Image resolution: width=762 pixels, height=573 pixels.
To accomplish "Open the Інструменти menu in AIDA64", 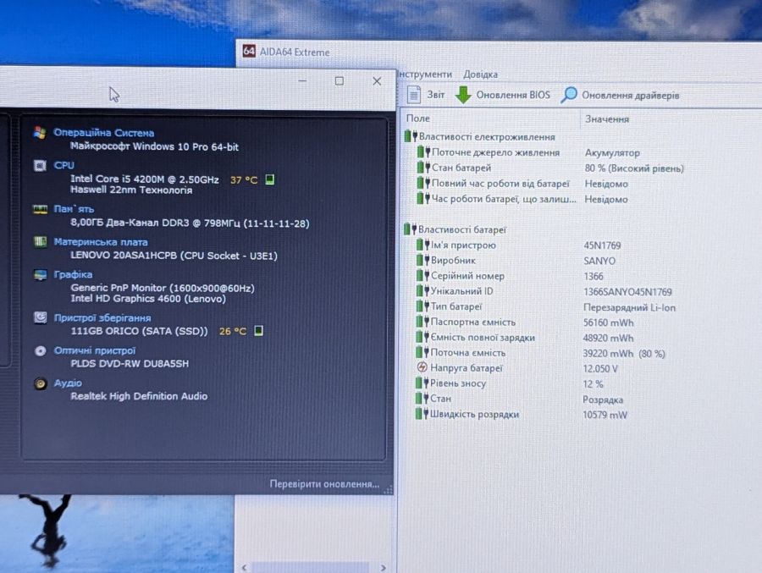I will pyautogui.click(x=425, y=74).
